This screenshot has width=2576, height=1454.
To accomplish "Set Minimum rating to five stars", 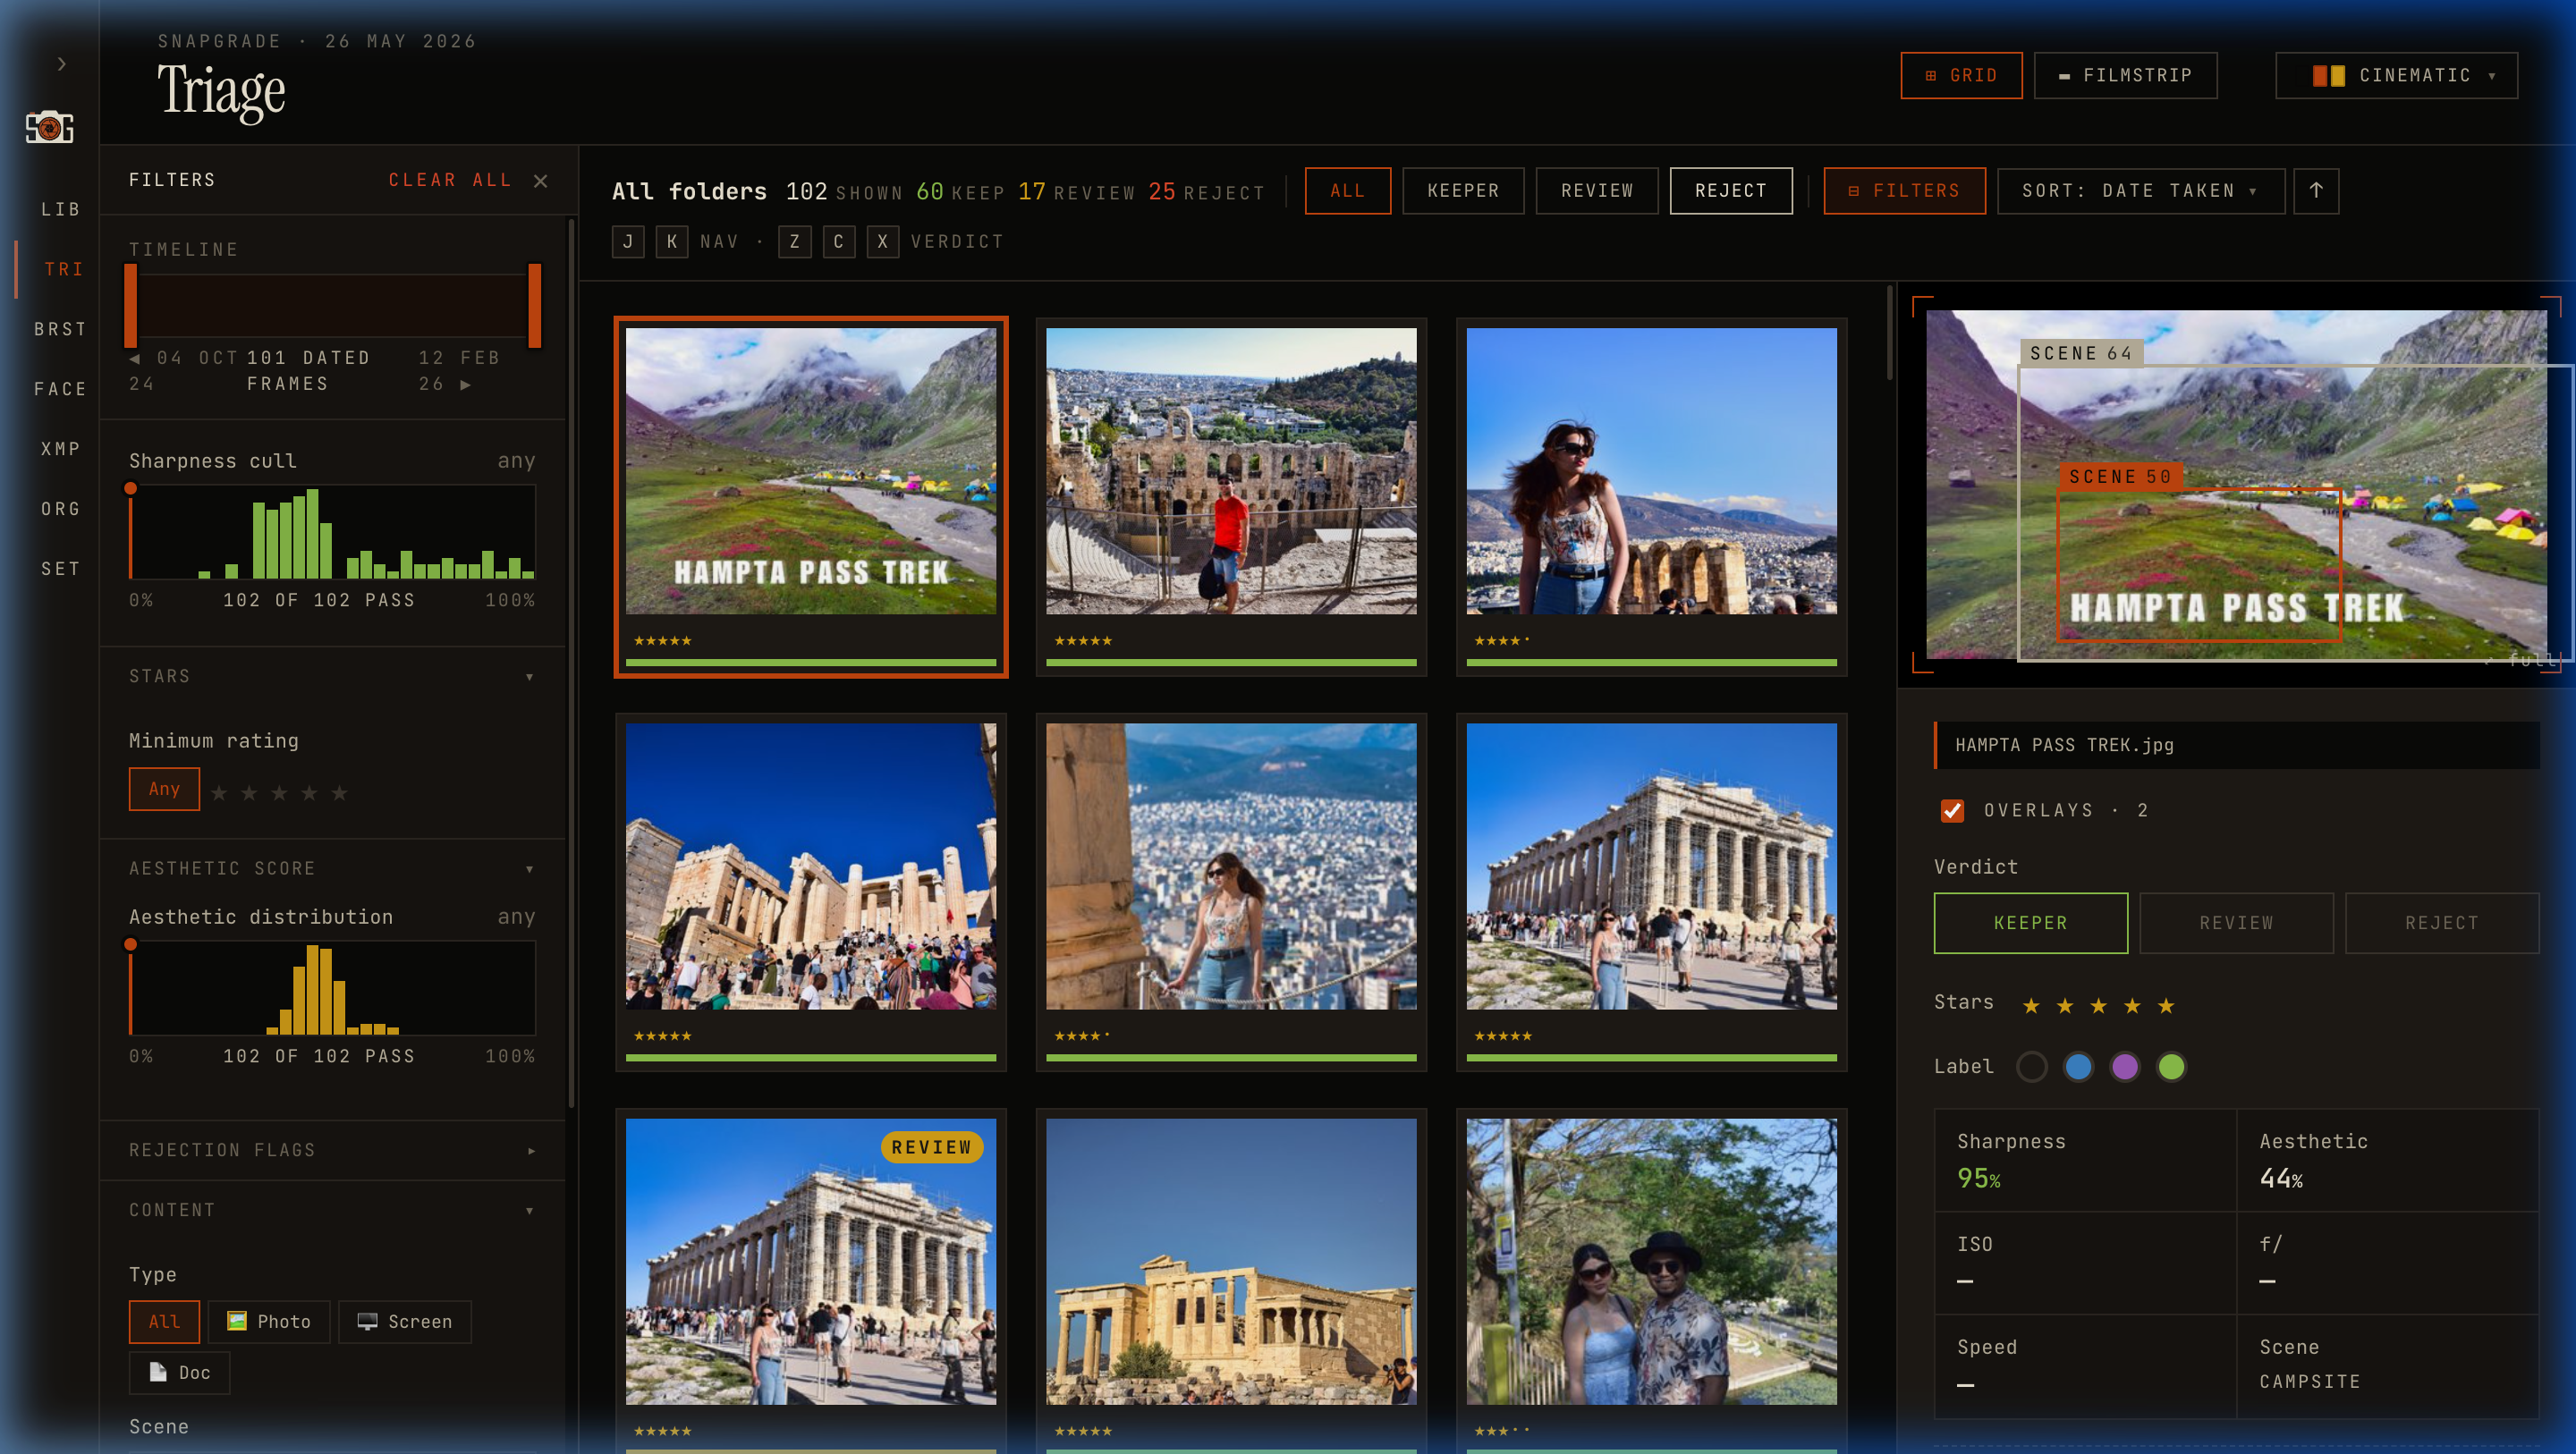I will click(339, 793).
